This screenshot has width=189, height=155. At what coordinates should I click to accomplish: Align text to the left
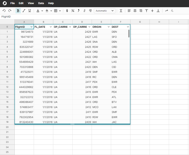click(x=129, y=11)
